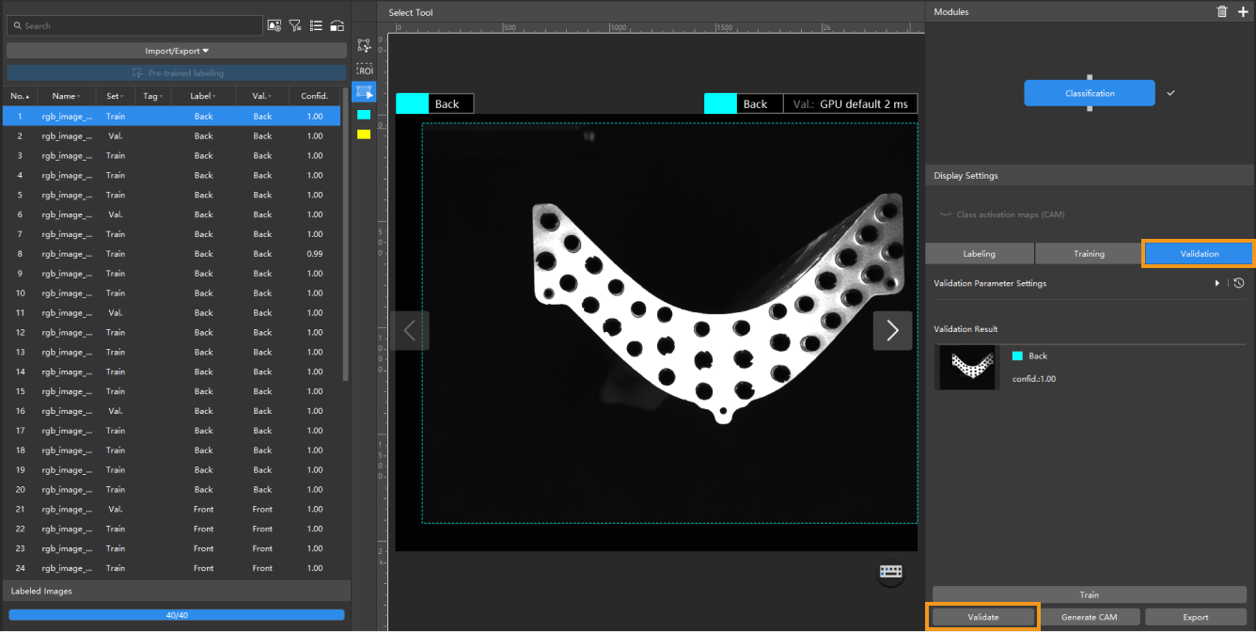Screen dimensions: 1256x632
Task: Switch to the Training tab
Action: pos(1089,254)
